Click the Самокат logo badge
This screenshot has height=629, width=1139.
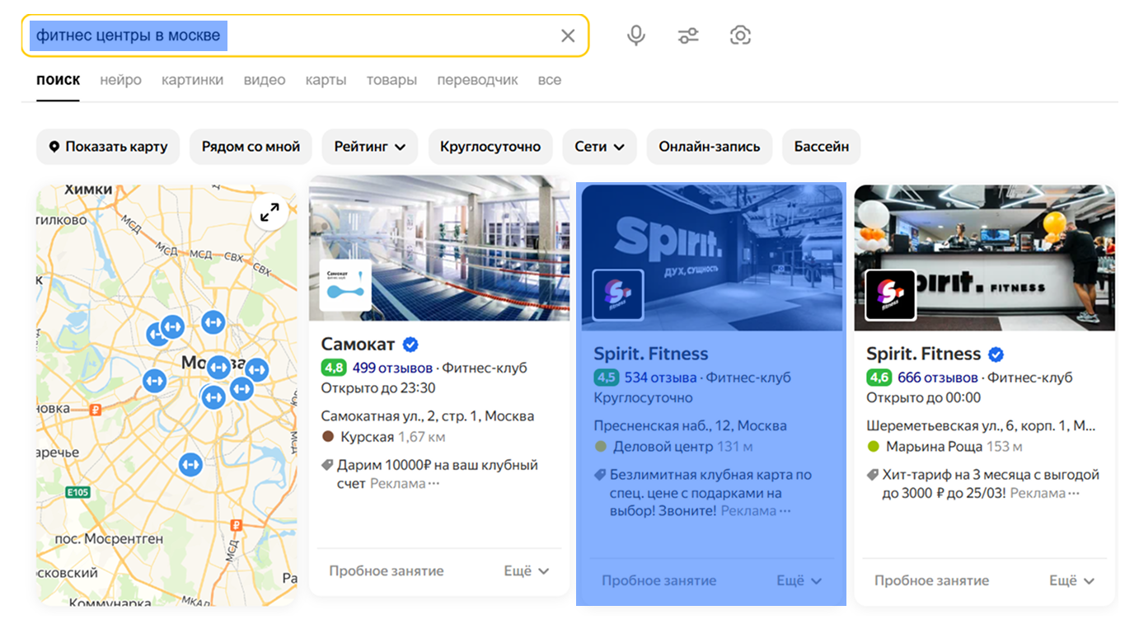pyautogui.click(x=345, y=285)
